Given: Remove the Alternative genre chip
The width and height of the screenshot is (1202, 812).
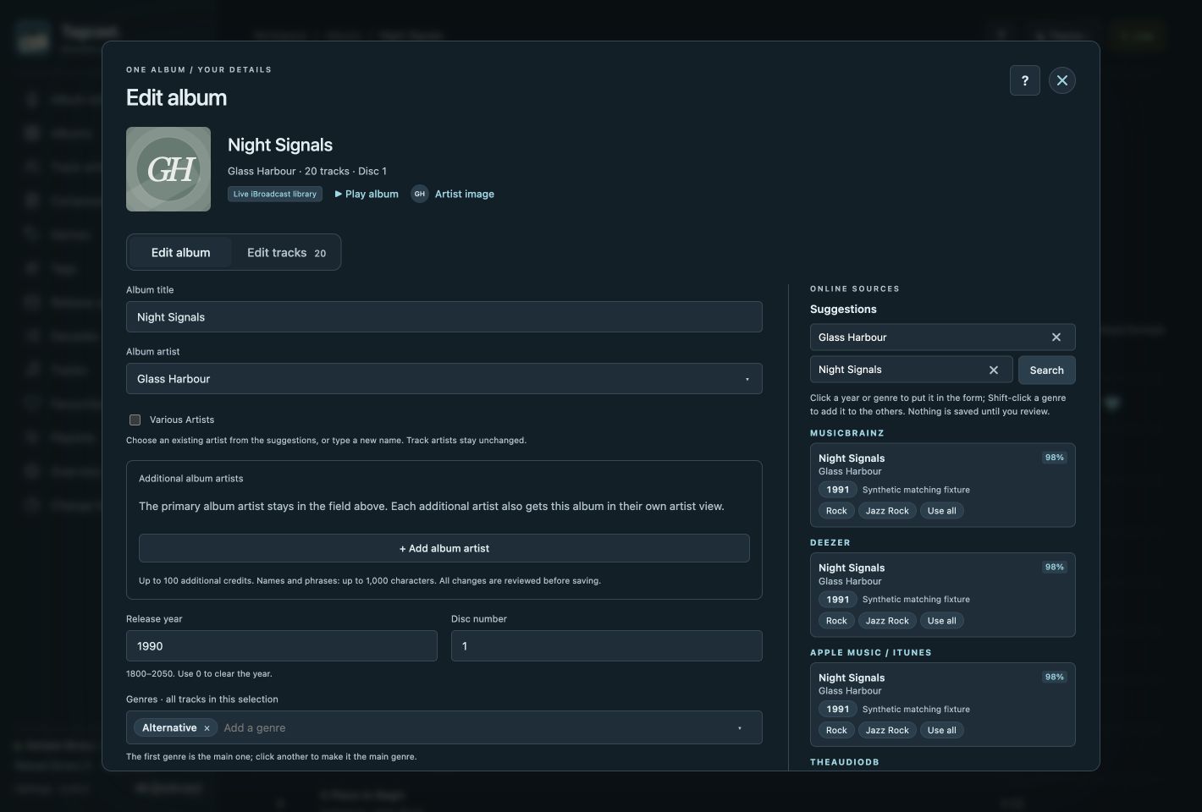Looking at the screenshot, I should pos(207,728).
